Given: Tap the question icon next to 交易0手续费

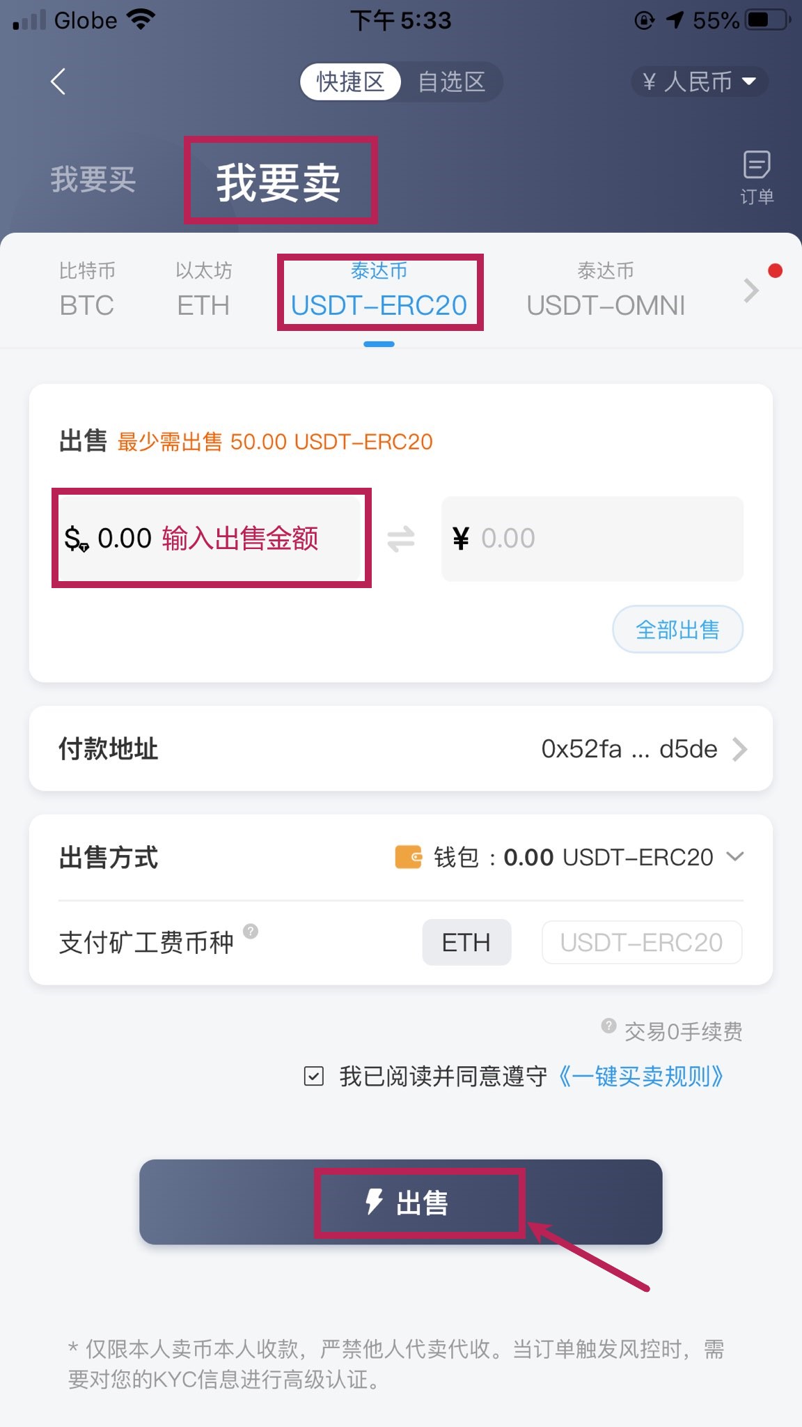Looking at the screenshot, I should pos(608,1026).
